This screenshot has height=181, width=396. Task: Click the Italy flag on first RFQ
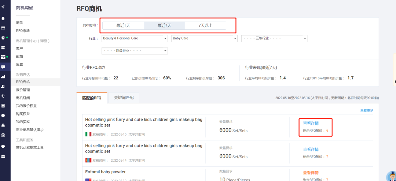pos(88,134)
